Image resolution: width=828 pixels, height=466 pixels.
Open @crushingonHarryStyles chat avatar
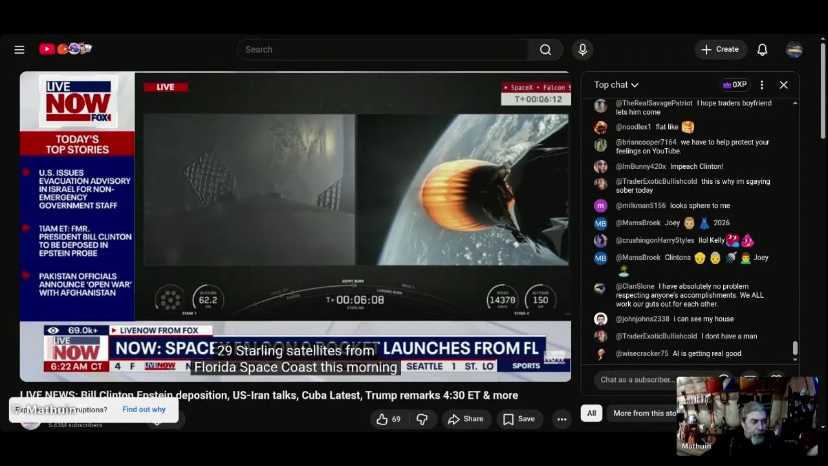(600, 241)
